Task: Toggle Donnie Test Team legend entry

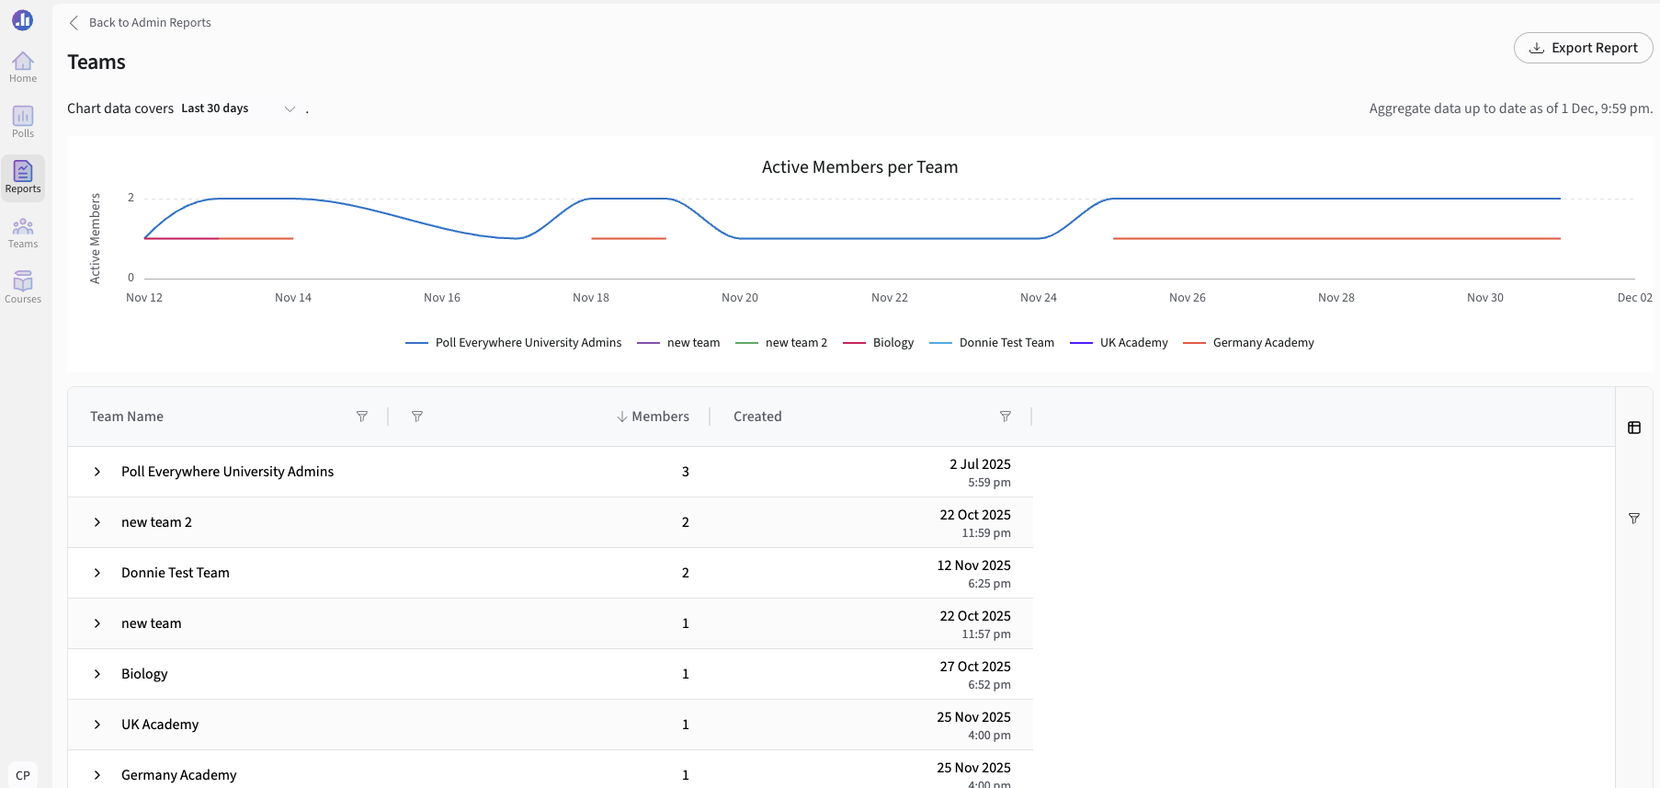Action: point(992,343)
